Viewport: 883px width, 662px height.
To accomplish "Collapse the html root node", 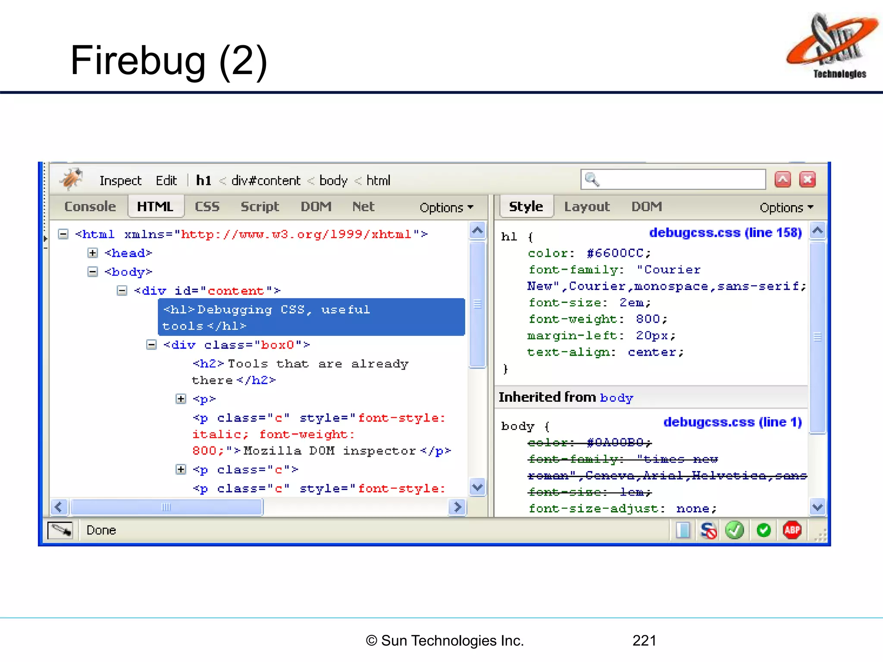I will [63, 234].
